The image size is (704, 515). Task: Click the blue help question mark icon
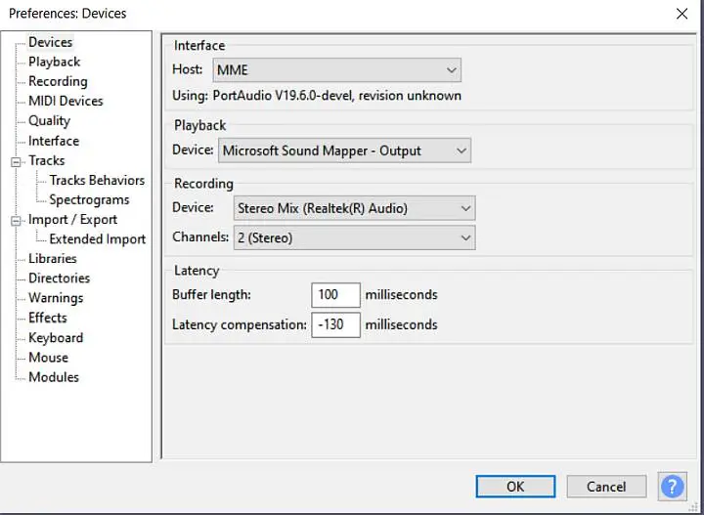(x=672, y=486)
